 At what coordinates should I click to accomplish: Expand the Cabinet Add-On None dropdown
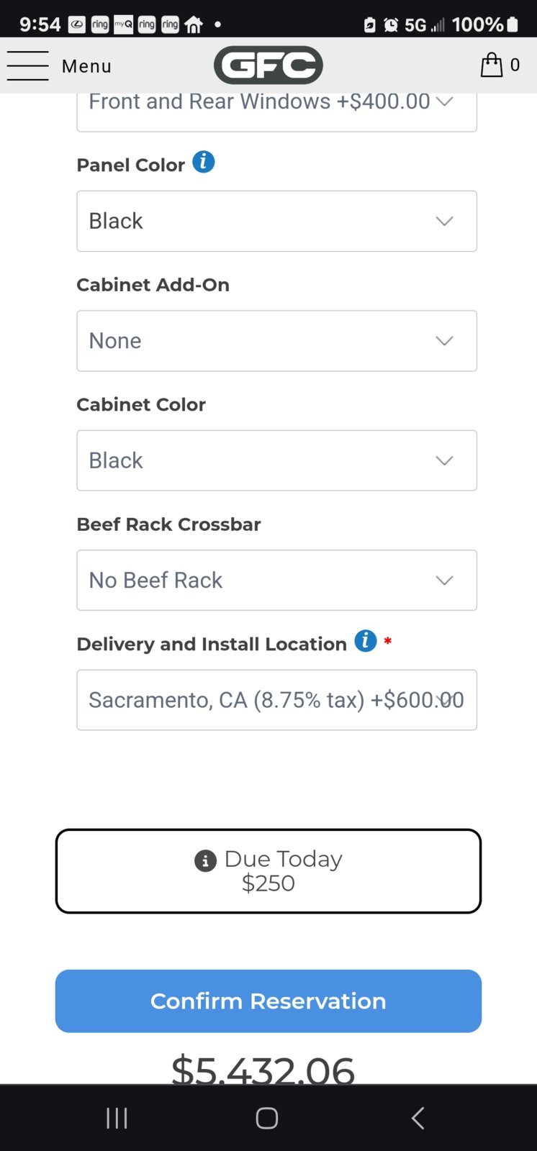coord(277,341)
